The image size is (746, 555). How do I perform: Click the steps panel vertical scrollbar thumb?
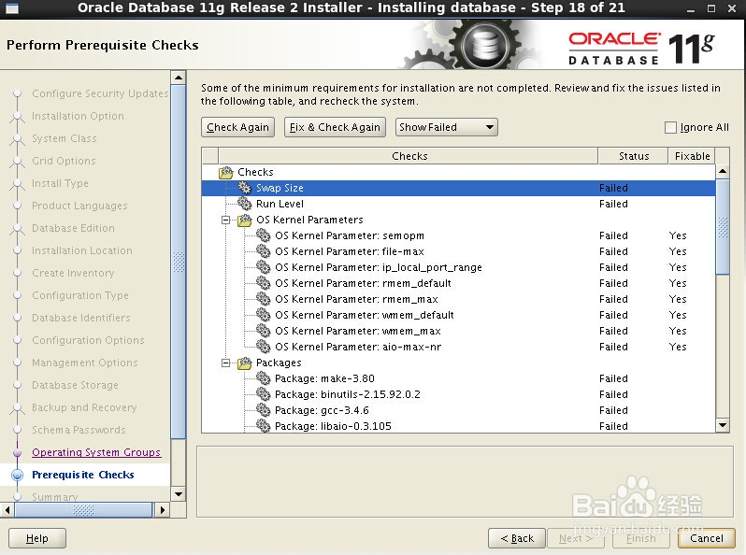point(179,262)
